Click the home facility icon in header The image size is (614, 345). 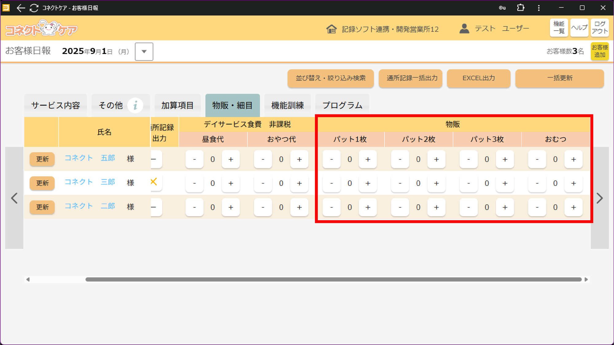pos(331,29)
